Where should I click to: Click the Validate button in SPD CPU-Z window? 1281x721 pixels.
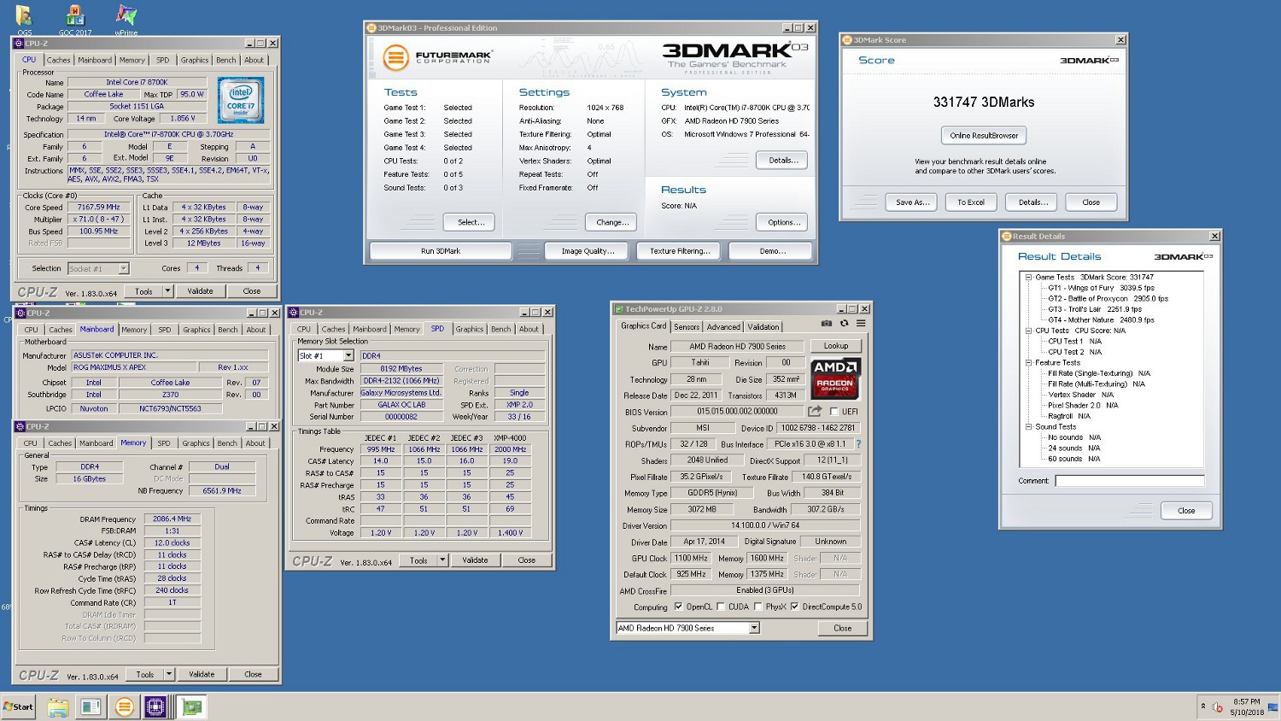(x=475, y=560)
